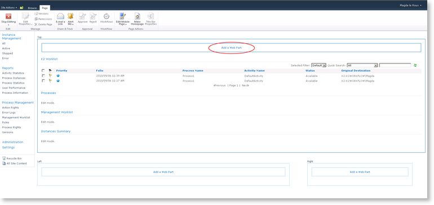Click the blue priority icon in 11:27 AM row
Screen dimensions: 434x205
click(58, 80)
